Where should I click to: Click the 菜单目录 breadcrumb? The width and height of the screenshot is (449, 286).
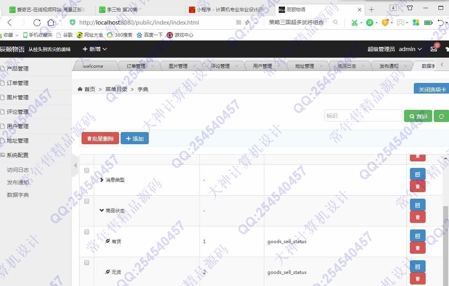(x=116, y=89)
